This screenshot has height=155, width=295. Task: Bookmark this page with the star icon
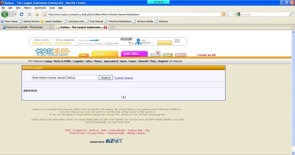228,14
